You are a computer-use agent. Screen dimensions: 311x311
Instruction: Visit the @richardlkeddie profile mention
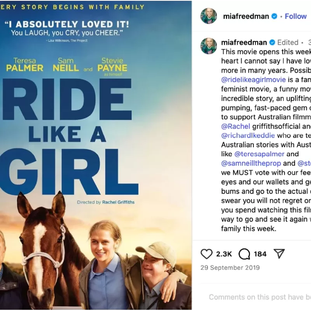[248, 136]
